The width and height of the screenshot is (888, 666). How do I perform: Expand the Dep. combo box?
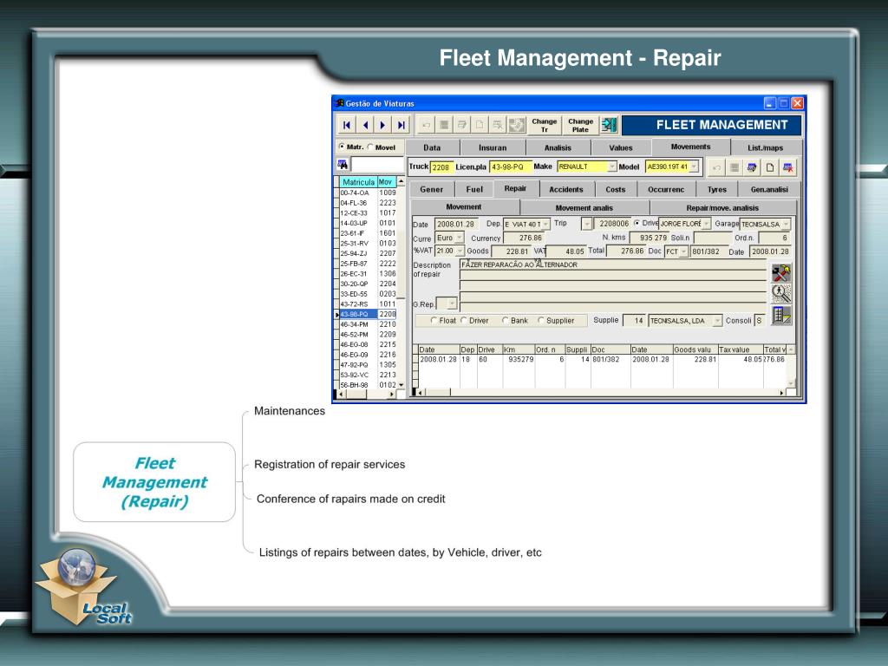click(545, 225)
